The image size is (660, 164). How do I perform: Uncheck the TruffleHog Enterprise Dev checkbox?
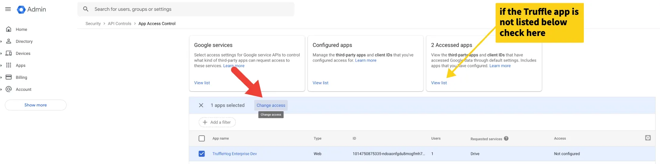(202, 154)
